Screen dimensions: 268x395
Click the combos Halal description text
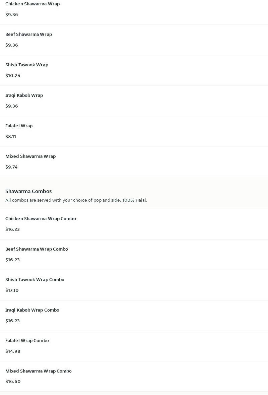tap(76, 200)
